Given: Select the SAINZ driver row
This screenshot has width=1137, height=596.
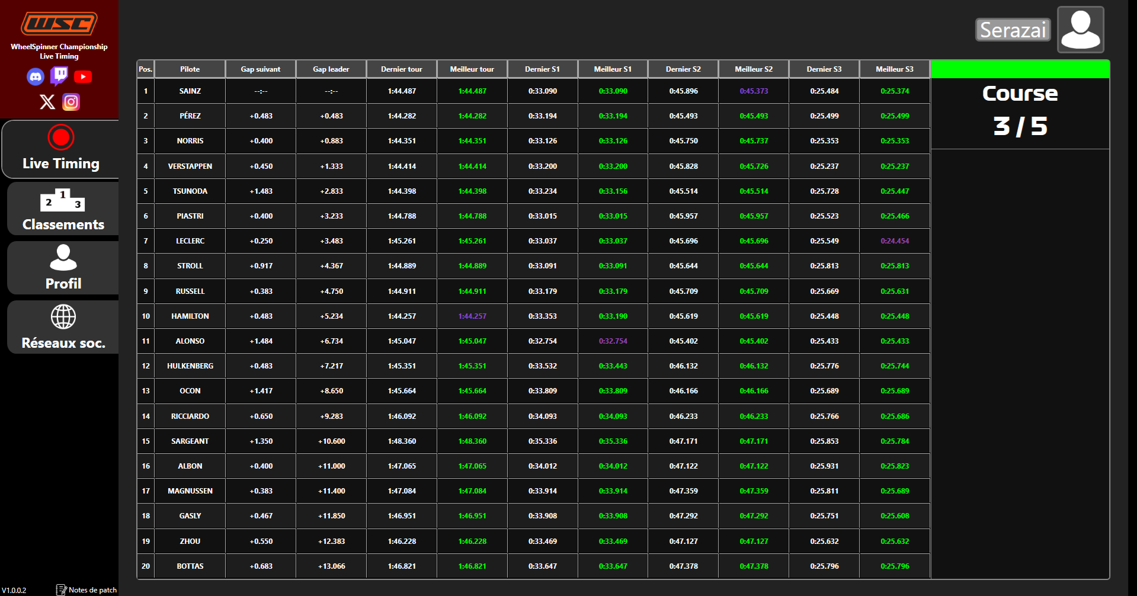Looking at the screenshot, I should (x=190, y=91).
